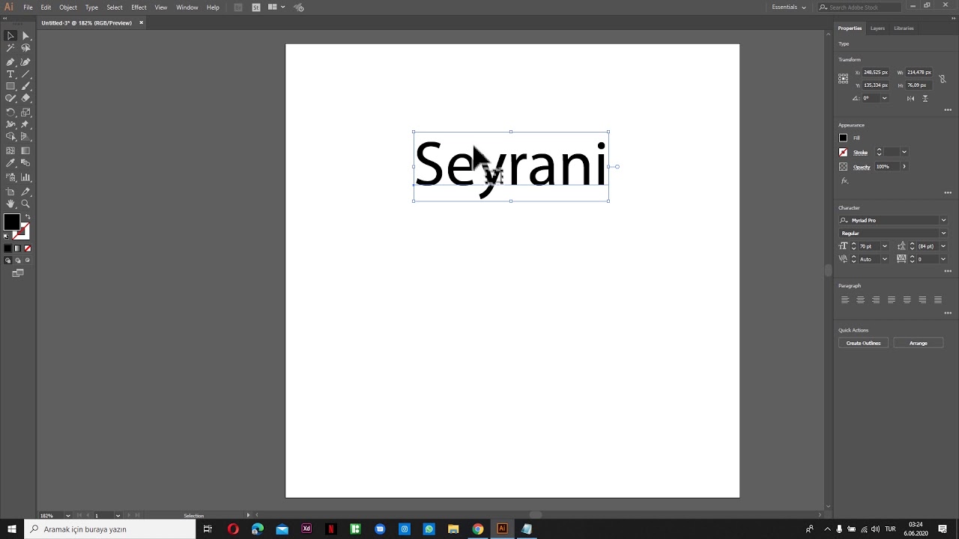Open the rotation angle dropdown
This screenshot has height=539, width=959.
pyautogui.click(x=884, y=98)
